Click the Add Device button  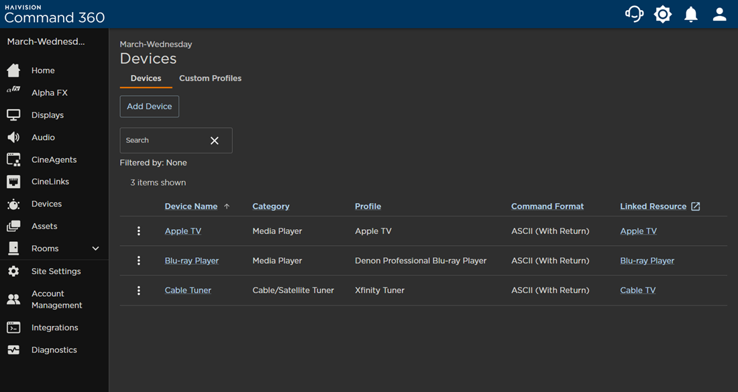click(149, 107)
